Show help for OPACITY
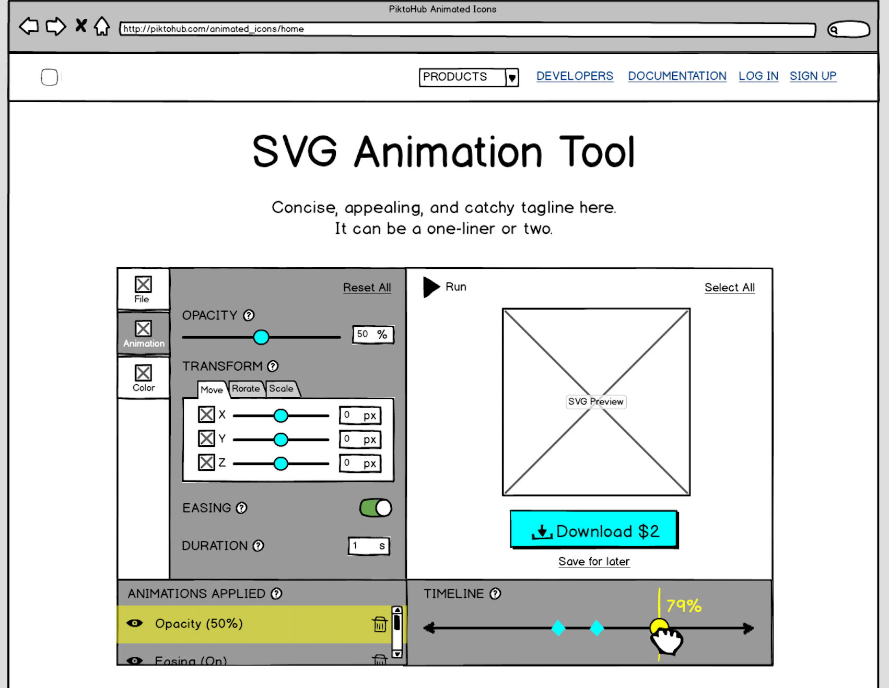The width and height of the screenshot is (889, 688). pyautogui.click(x=249, y=315)
